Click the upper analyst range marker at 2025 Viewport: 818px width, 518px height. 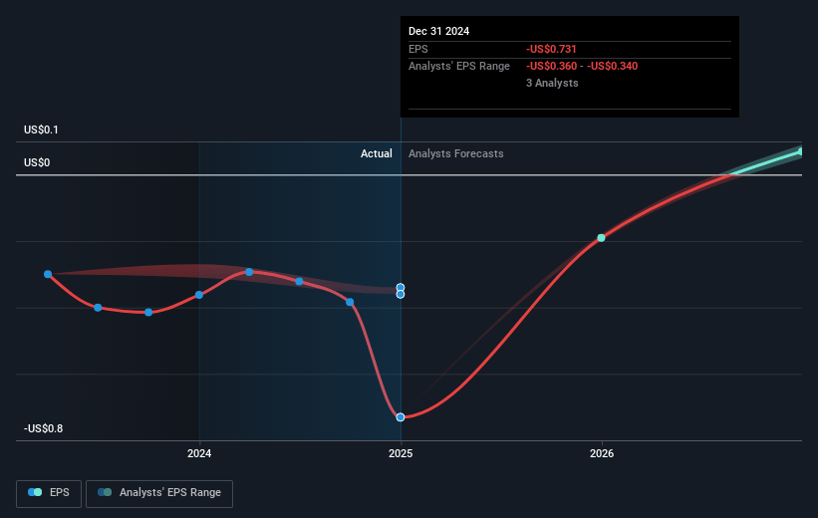point(401,288)
